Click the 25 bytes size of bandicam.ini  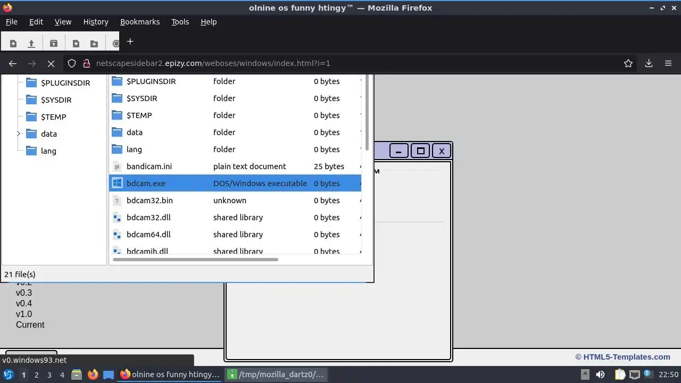point(329,166)
